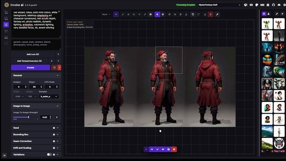
Task: Open the theme palette icon
Action: pyautogui.click(x=257, y=5)
